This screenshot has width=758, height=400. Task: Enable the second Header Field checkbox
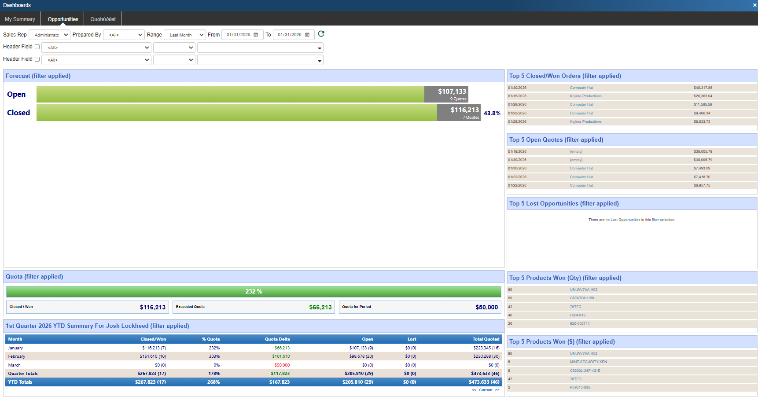coord(37,59)
